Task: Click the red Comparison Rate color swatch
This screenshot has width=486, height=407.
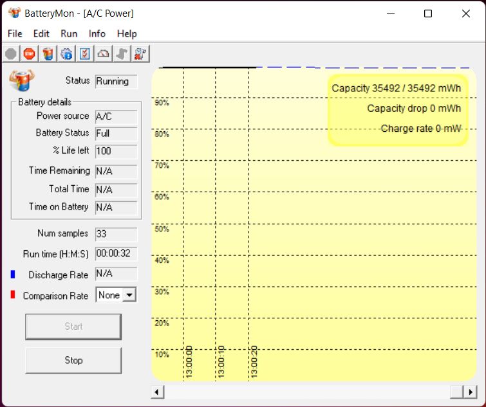Action: 13,294
